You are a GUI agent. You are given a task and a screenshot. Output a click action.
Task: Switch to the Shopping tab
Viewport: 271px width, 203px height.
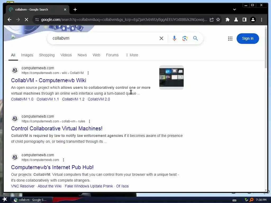coord(47,55)
